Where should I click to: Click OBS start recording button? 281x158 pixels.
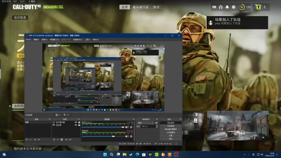coord(171,126)
